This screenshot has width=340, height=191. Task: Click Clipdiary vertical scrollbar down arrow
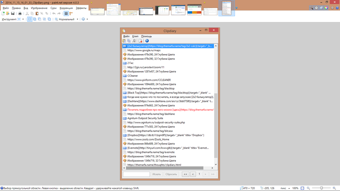[x=215, y=164]
